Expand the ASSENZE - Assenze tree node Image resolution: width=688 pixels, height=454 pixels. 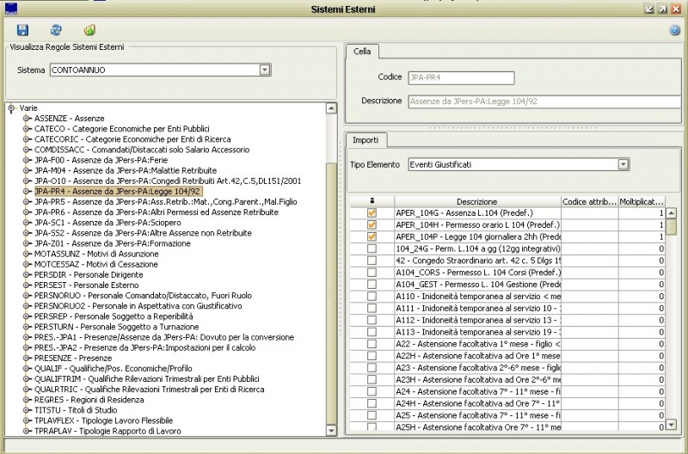pos(28,119)
